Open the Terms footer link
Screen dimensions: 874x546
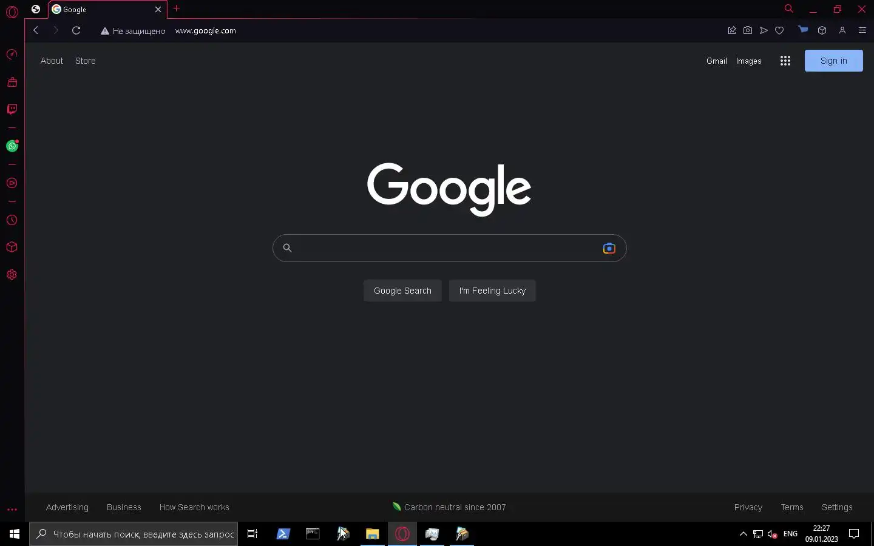(792, 507)
